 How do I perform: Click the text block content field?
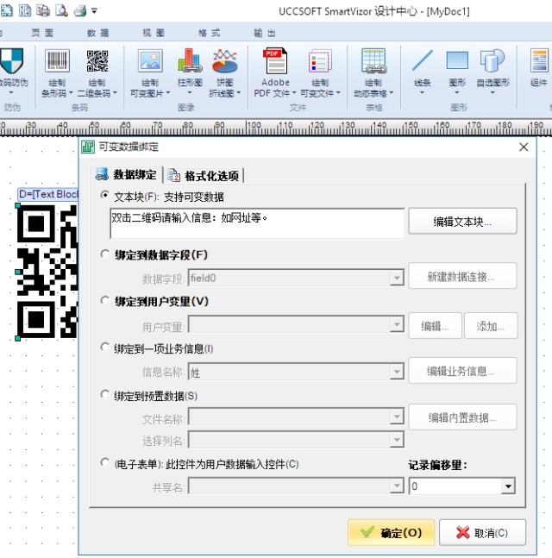257,223
